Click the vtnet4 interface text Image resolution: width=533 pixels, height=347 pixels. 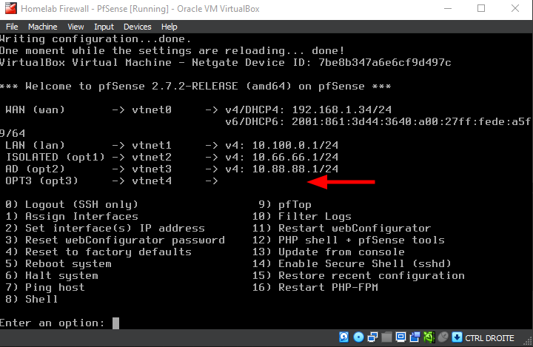click(x=152, y=181)
